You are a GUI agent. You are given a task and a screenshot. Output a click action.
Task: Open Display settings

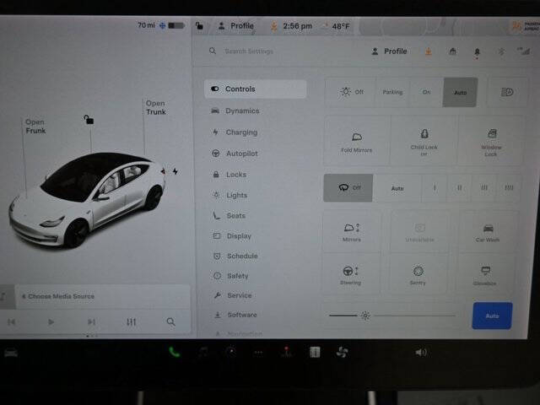pos(232,236)
